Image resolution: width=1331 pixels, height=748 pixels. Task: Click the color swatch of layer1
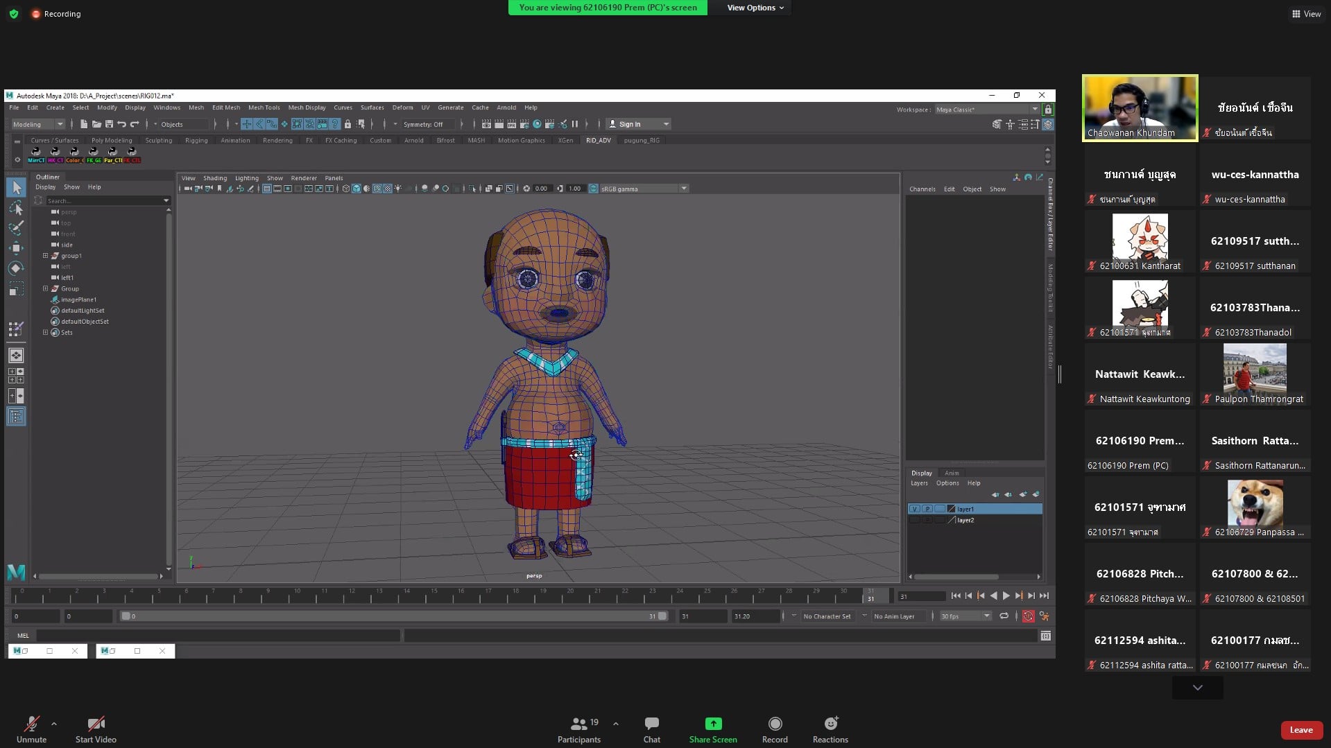pyautogui.click(x=951, y=509)
